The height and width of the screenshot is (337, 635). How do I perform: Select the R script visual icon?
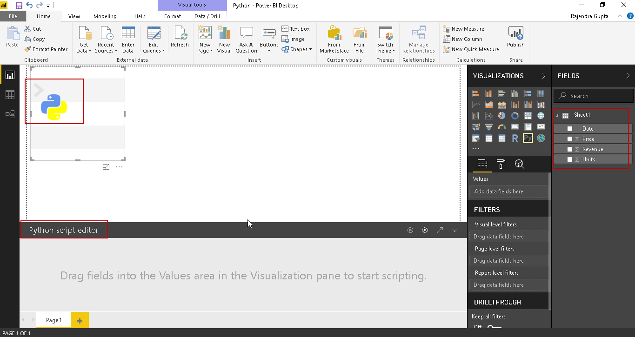(515, 138)
